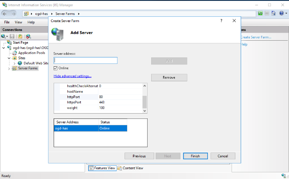Image resolution: width=289 pixels, height=179 pixels.
Task: Click the IIS Manager title bar icon
Action: point(4,5)
